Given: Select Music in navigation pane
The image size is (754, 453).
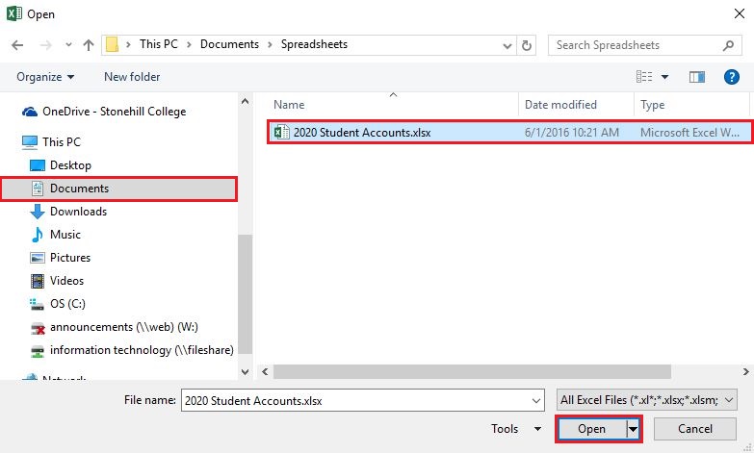Looking at the screenshot, I should click(x=65, y=235).
